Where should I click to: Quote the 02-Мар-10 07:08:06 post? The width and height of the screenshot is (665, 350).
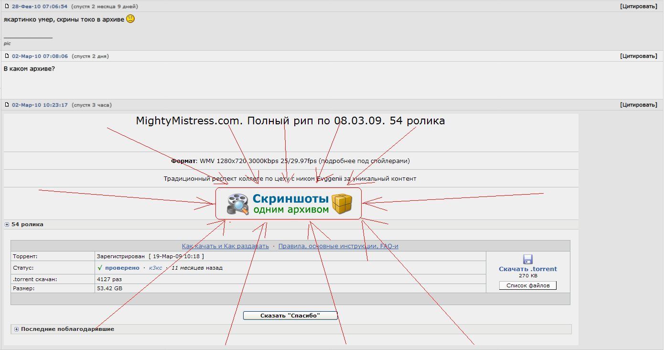[x=639, y=56]
